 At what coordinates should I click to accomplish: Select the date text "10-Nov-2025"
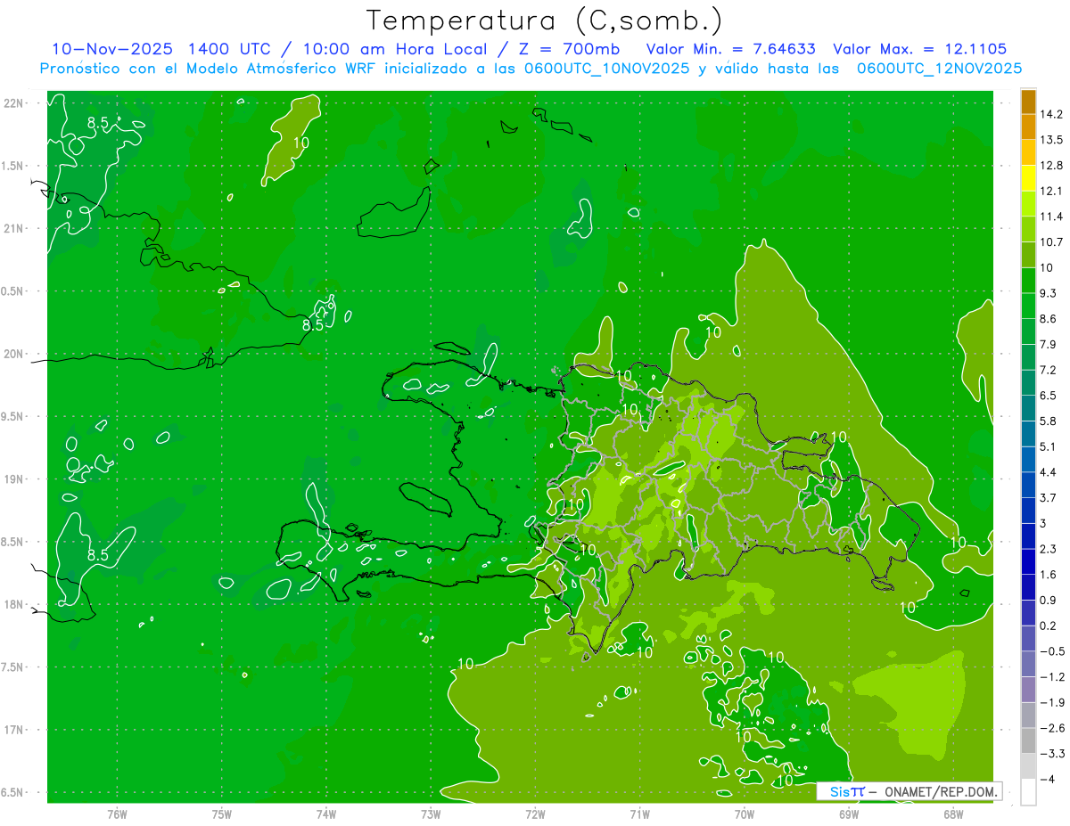(x=112, y=49)
